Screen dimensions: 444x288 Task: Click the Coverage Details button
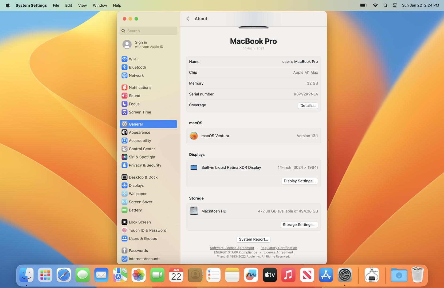(x=308, y=106)
